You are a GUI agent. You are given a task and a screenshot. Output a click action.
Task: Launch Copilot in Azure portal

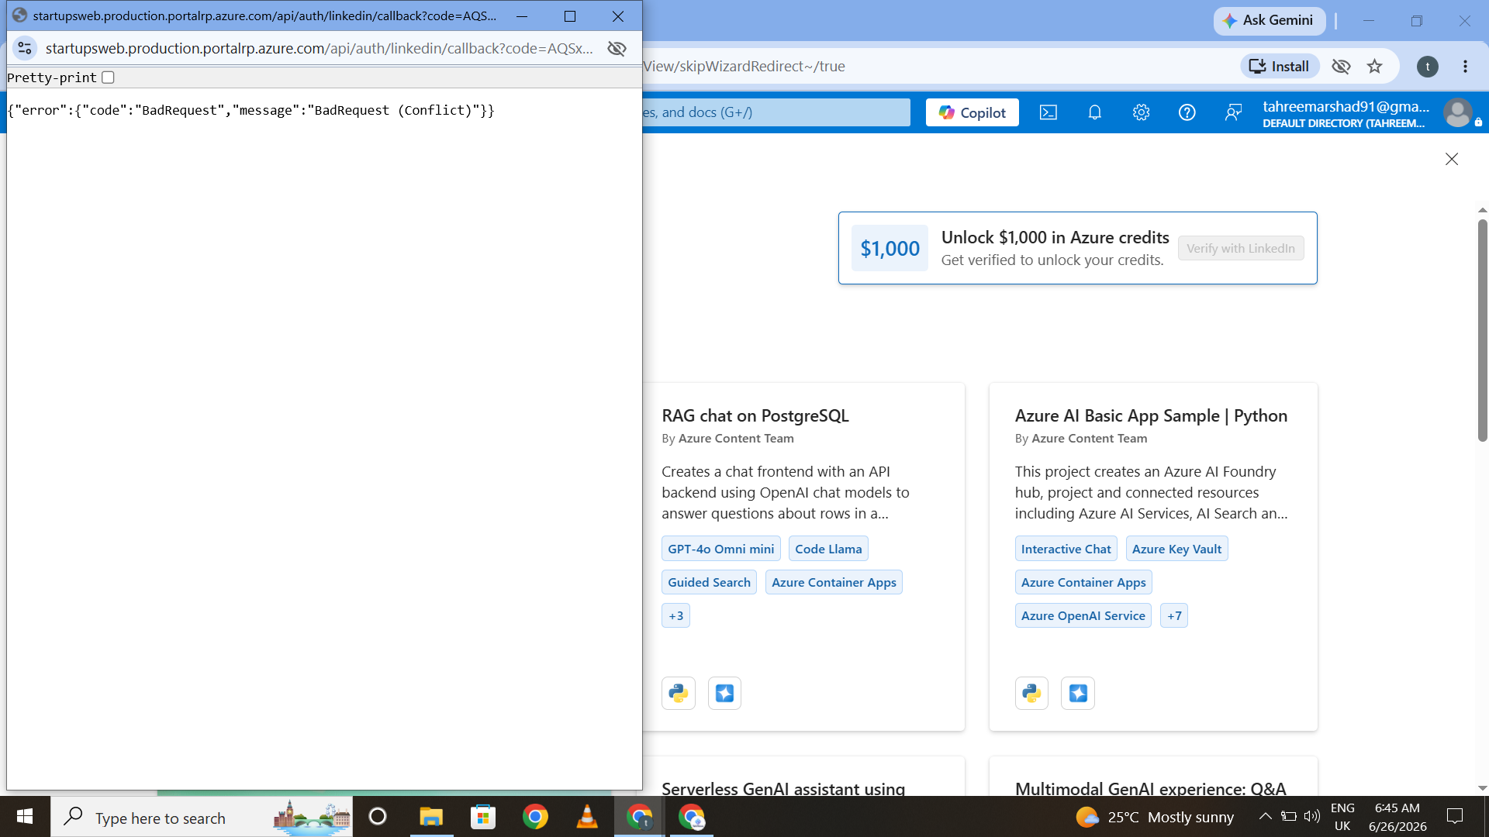point(972,112)
